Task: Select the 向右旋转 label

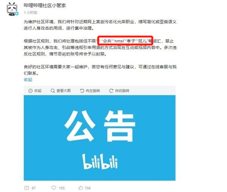Action: (x=122, y=91)
